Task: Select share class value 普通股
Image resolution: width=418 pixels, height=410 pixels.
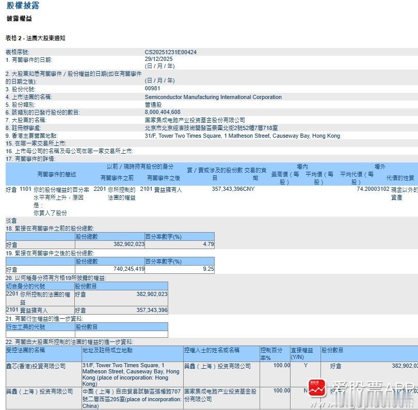Action: (153, 105)
